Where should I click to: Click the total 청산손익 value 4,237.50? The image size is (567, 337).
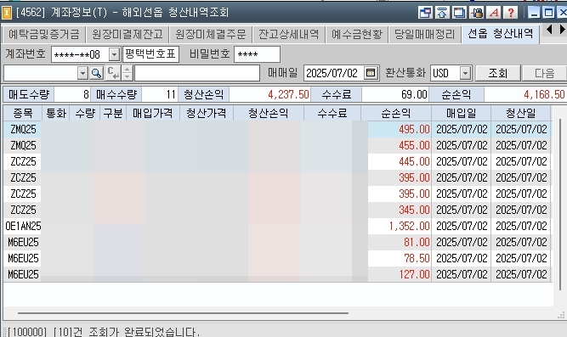269,94
